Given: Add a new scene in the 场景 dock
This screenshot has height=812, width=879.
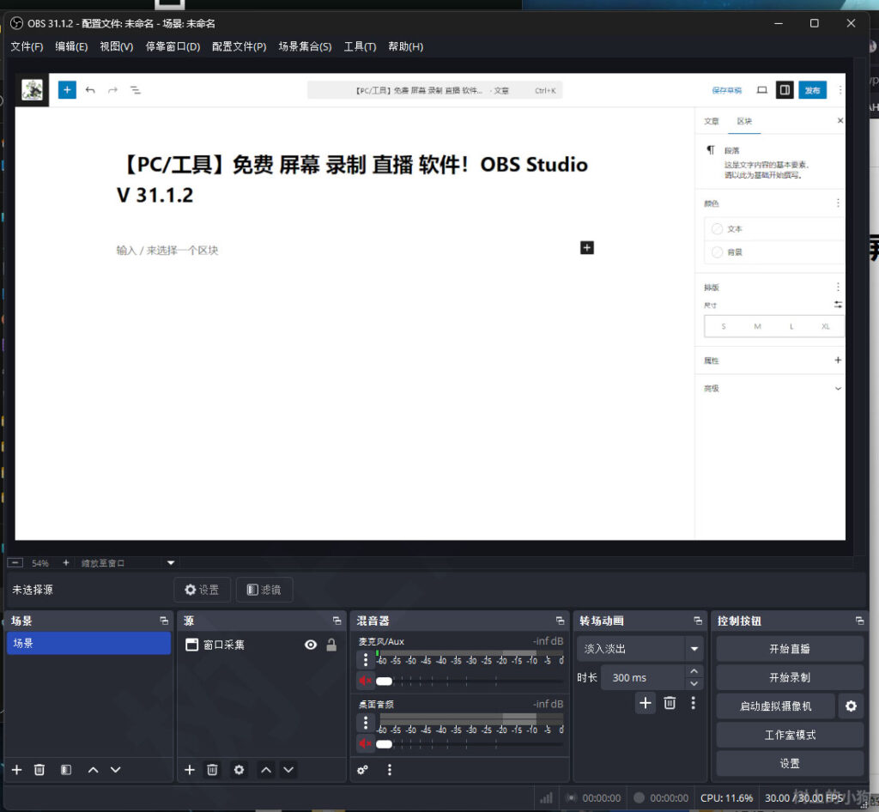Looking at the screenshot, I should point(17,770).
